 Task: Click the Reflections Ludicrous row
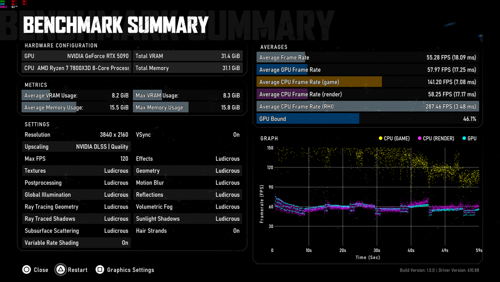[187, 194]
